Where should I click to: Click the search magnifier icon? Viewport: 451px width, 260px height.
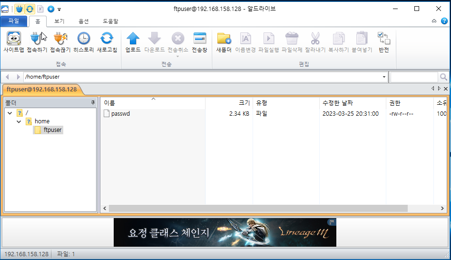pos(443,77)
